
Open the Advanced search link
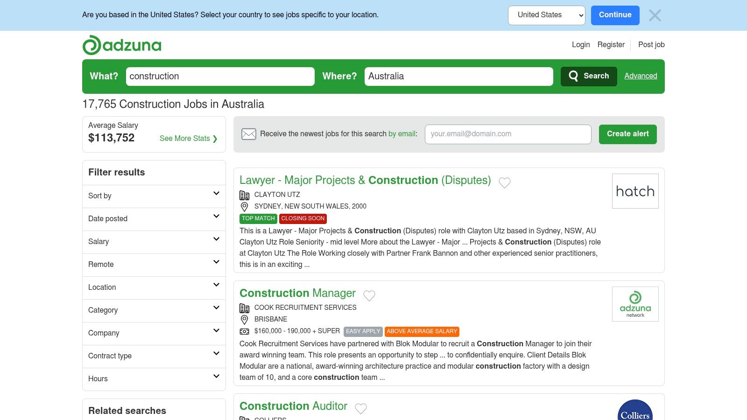[641, 76]
